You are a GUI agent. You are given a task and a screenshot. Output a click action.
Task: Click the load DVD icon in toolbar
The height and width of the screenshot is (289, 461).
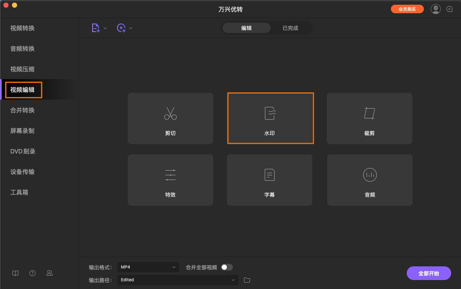(x=121, y=27)
